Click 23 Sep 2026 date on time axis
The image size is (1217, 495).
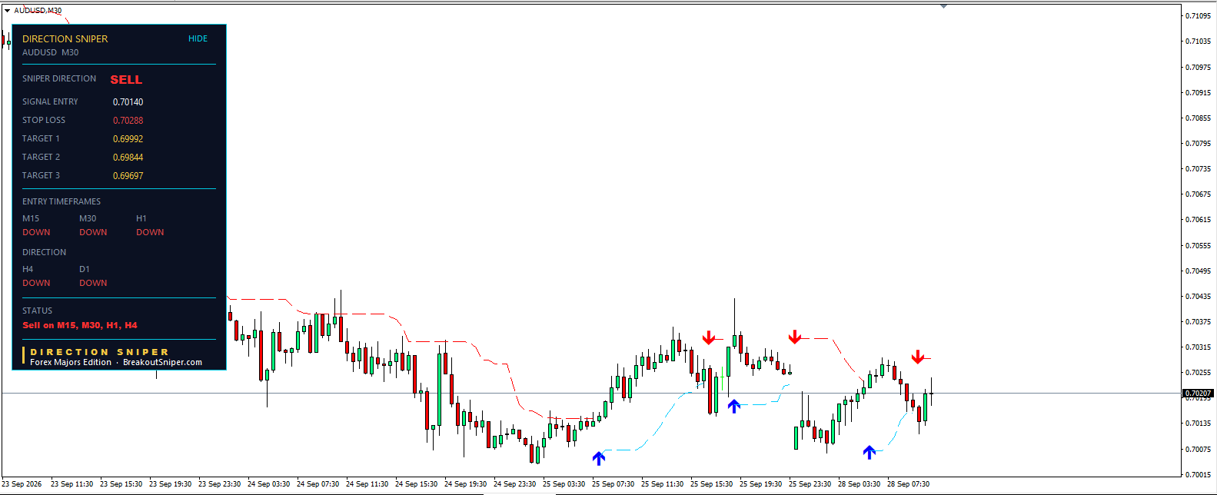22,484
